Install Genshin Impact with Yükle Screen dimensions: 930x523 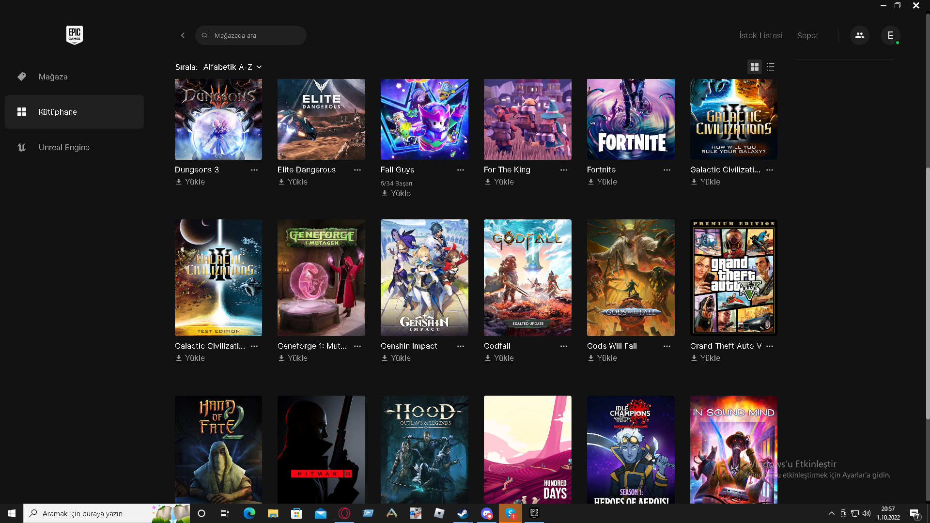(x=396, y=358)
